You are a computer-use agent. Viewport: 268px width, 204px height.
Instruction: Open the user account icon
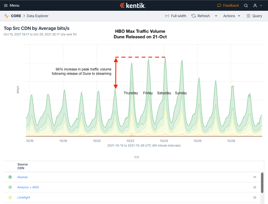(255, 6)
